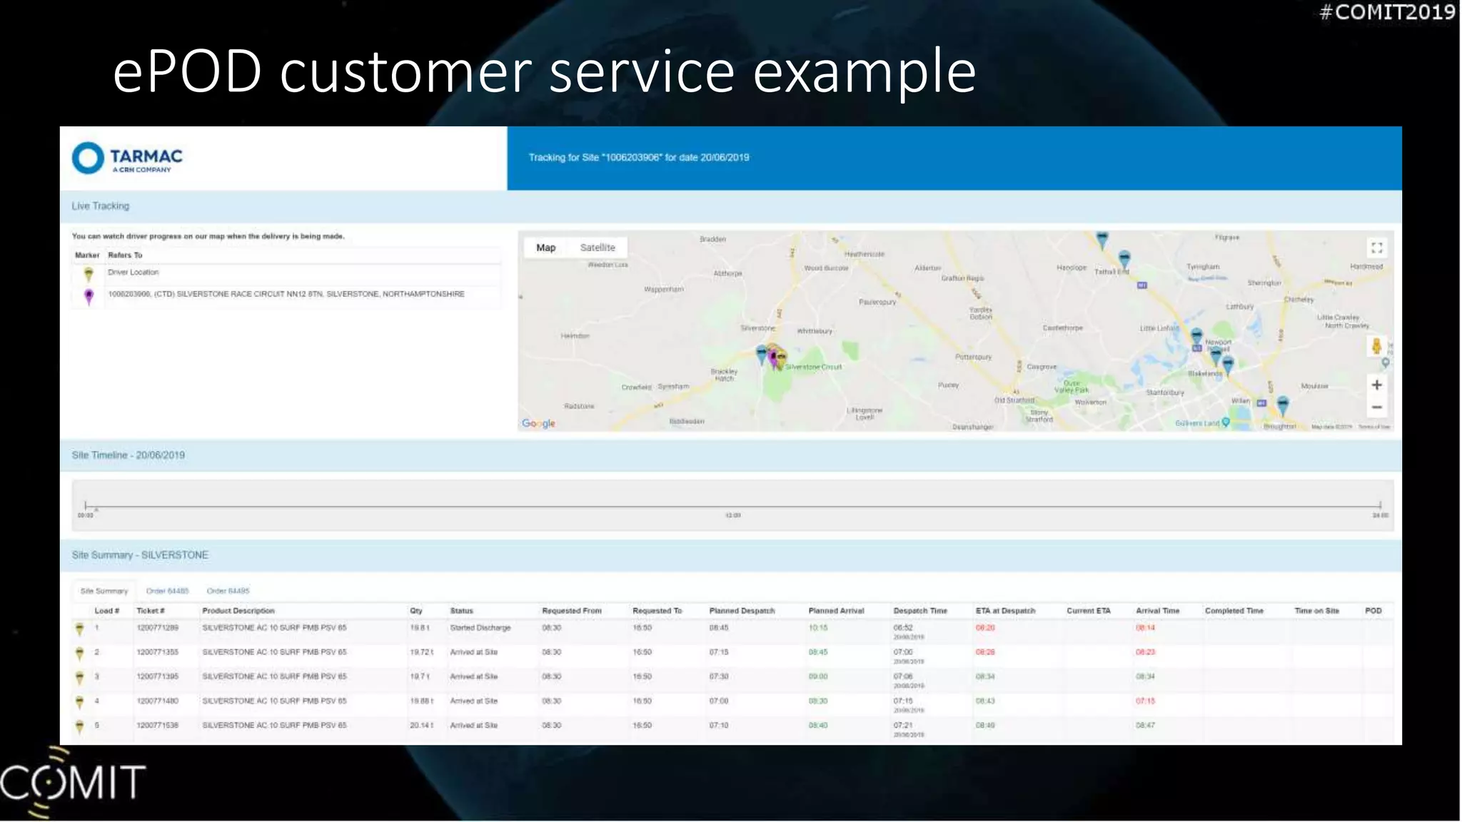
Task: Zoom in the map with plus button
Action: pyautogui.click(x=1376, y=385)
